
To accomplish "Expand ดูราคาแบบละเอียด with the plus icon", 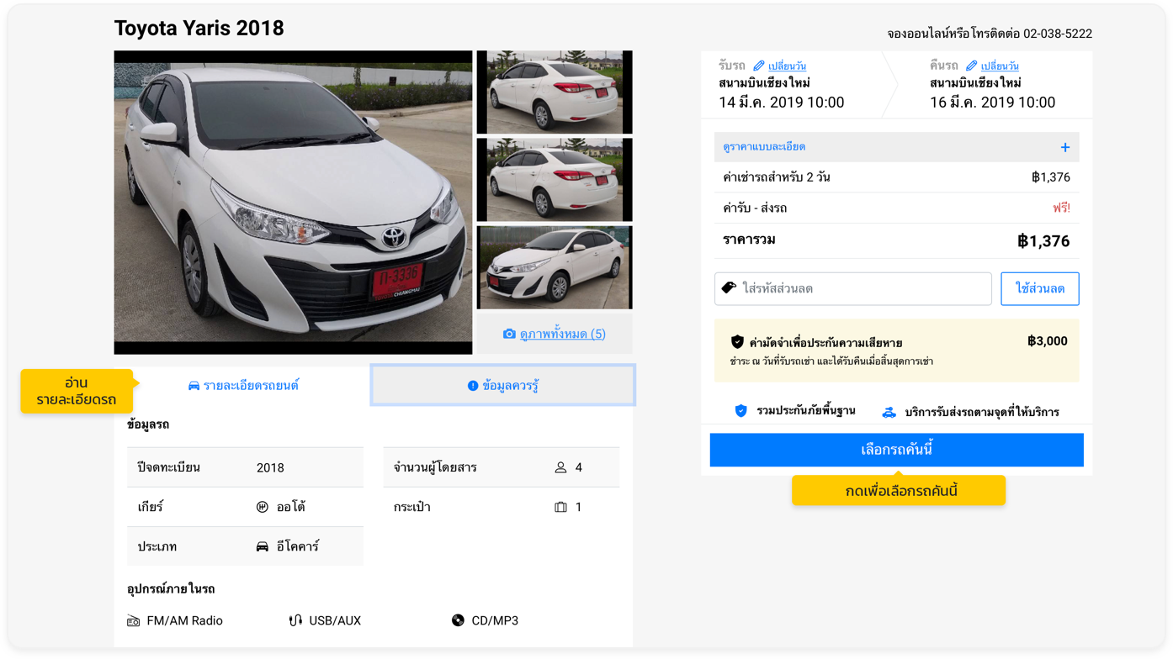I will click(x=1064, y=147).
